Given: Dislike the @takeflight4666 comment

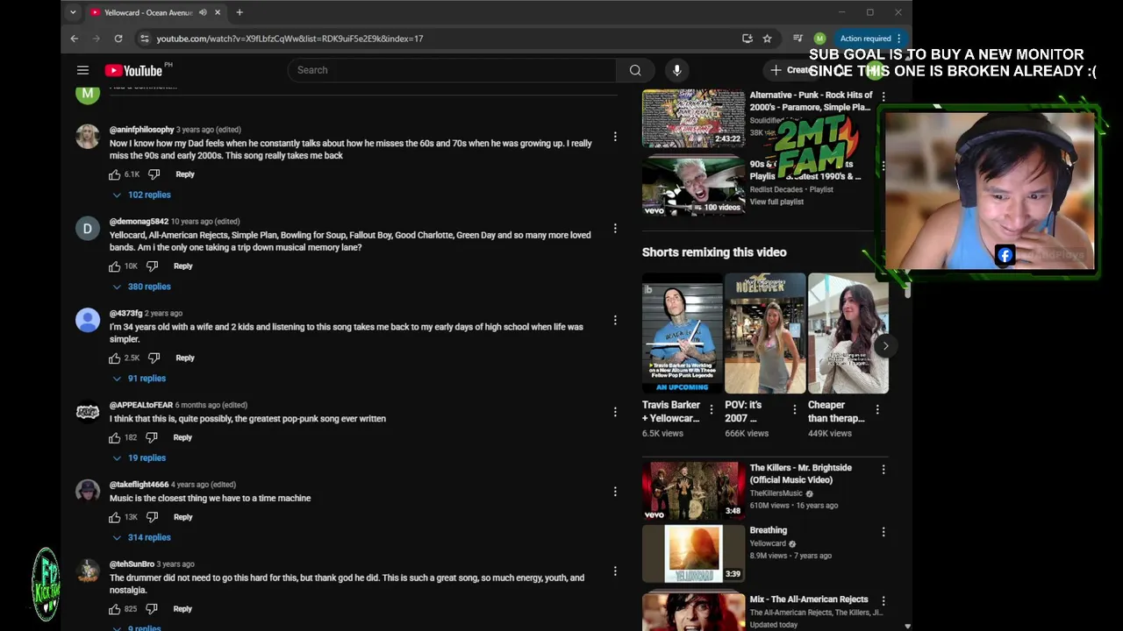Looking at the screenshot, I should 152,517.
